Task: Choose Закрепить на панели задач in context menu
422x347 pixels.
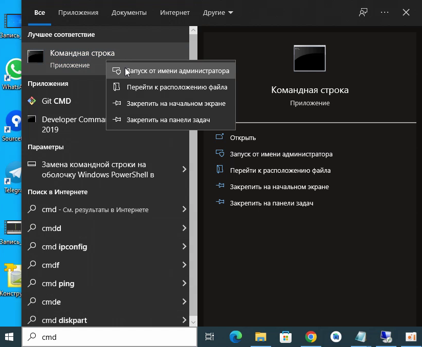Action: coord(171,120)
